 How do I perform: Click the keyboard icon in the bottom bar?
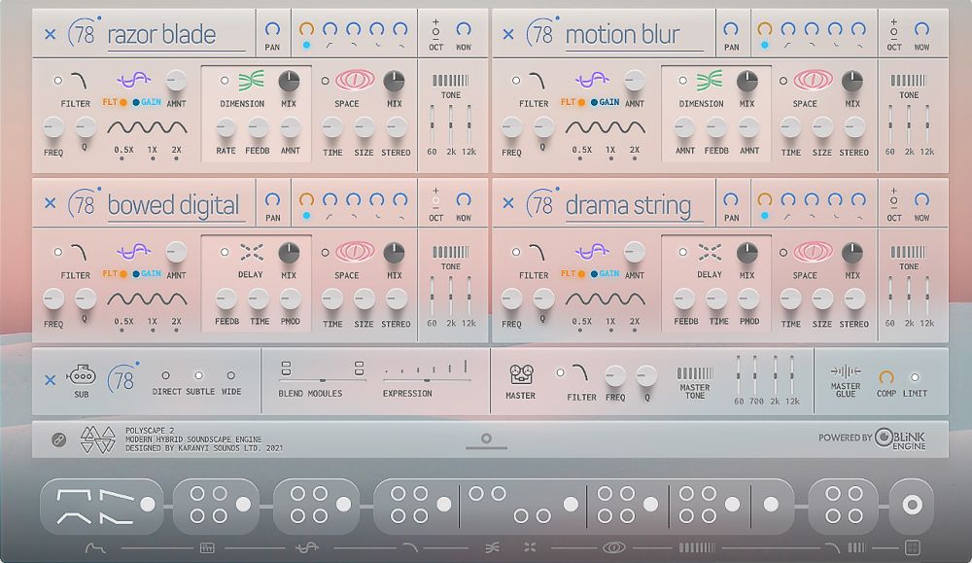[x=207, y=546]
